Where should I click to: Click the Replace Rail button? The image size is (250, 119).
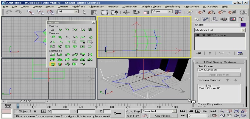click(x=219, y=75)
